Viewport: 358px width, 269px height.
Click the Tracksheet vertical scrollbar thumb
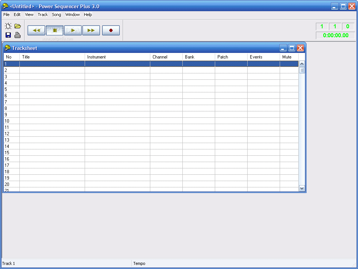pos(302,70)
